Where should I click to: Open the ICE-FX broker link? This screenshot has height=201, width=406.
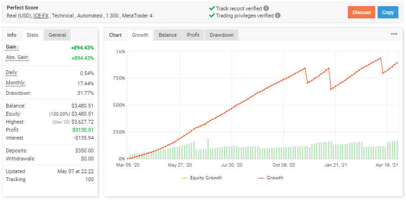(x=42, y=16)
